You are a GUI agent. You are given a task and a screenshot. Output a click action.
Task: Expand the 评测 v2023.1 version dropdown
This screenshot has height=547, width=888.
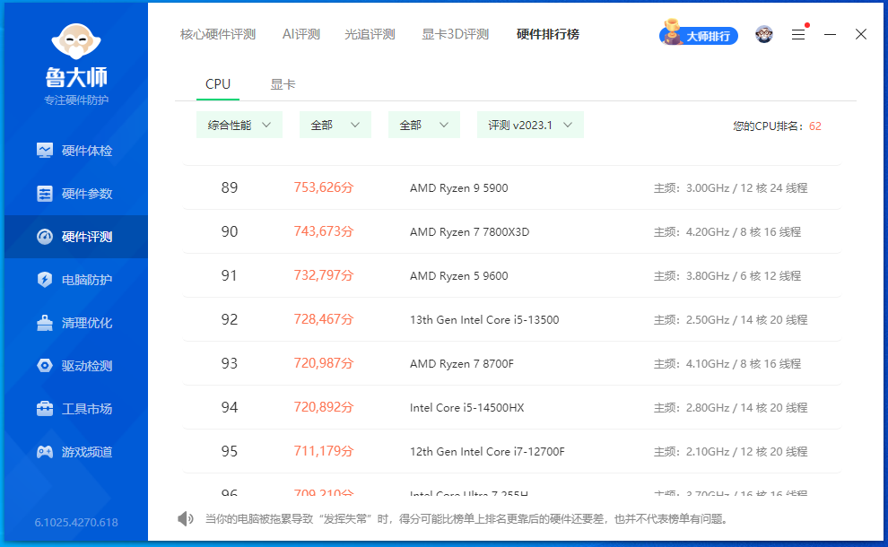click(530, 126)
